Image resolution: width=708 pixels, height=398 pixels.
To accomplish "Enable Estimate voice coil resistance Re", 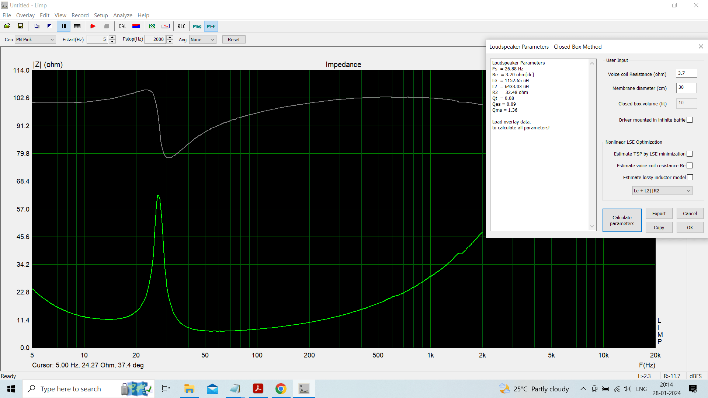I will 690,165.
